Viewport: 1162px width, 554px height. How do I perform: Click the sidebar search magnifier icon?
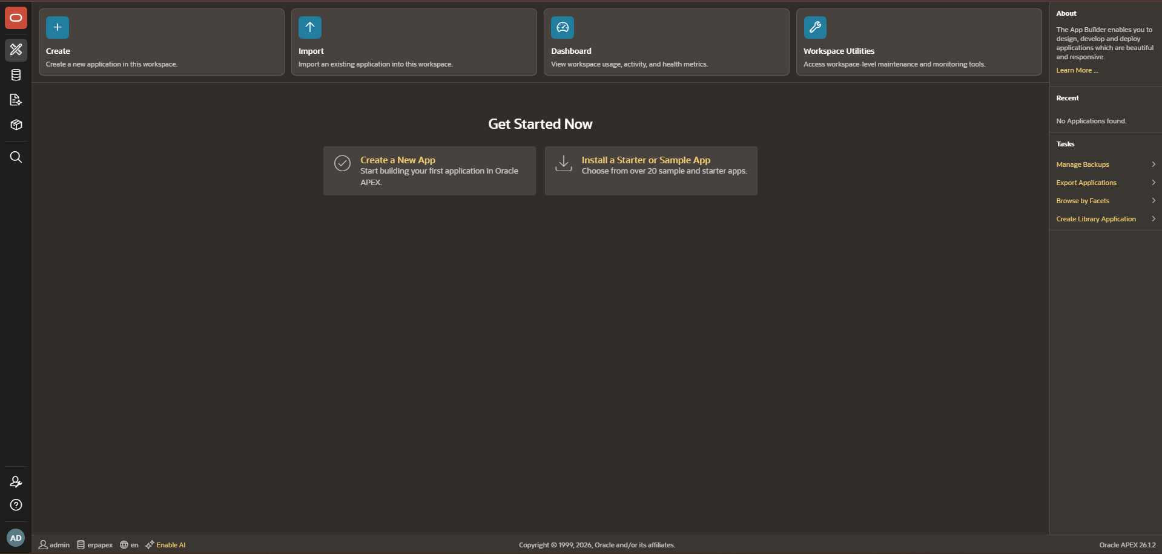pos(16,157)
